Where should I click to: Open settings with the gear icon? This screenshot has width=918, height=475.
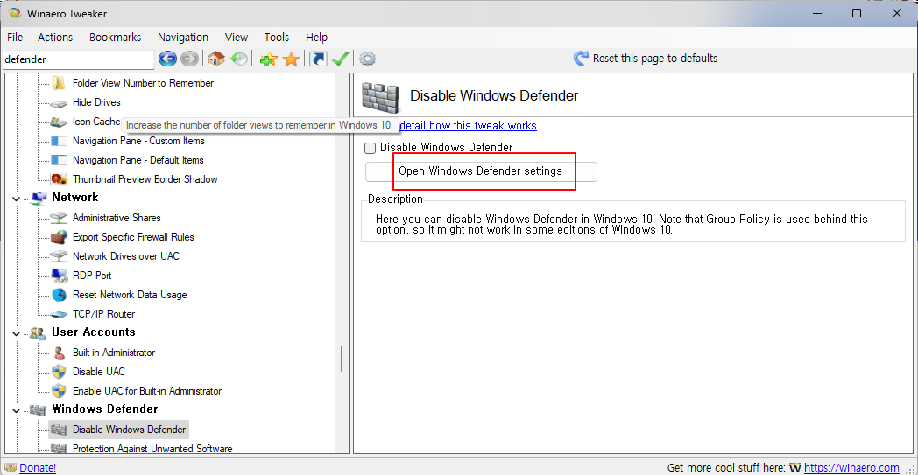368,59
